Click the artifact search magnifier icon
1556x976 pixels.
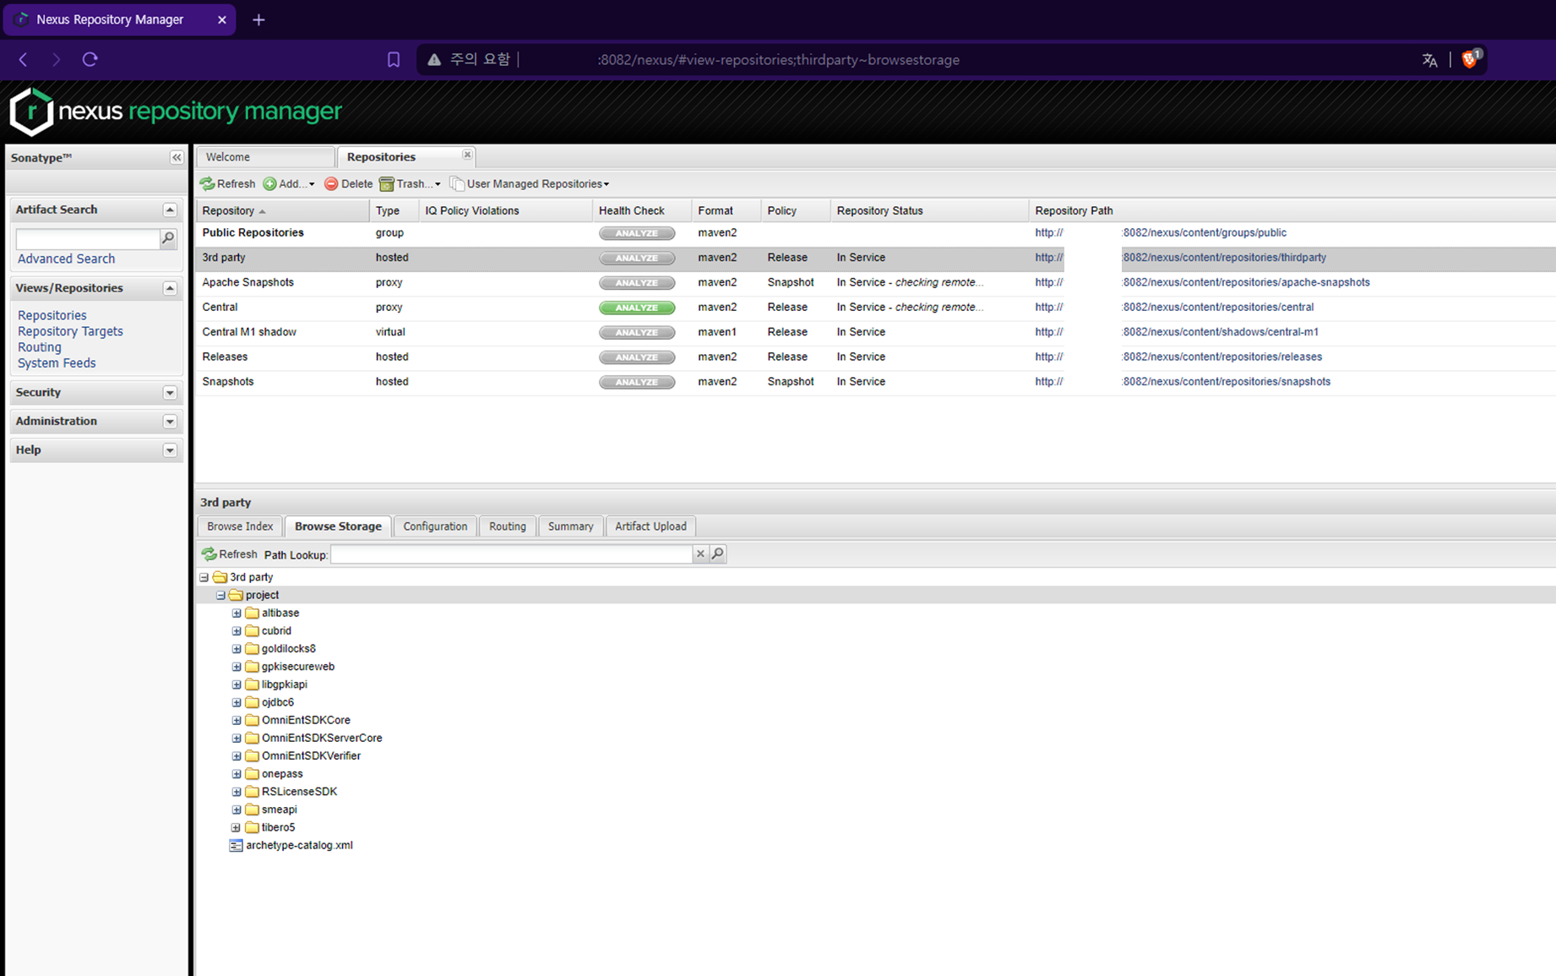(168, 238)
